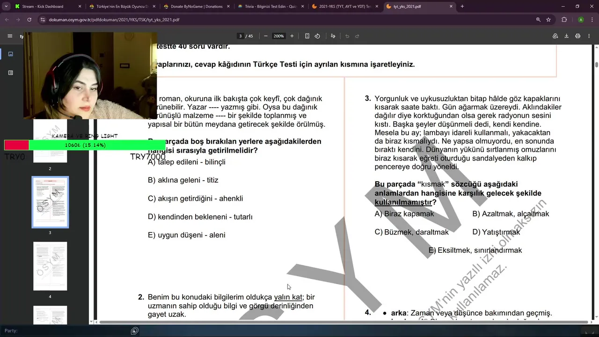Viewport: 599px width, 337px height.
Task: Select page 4 thumbnail
Action: point(50,266)
